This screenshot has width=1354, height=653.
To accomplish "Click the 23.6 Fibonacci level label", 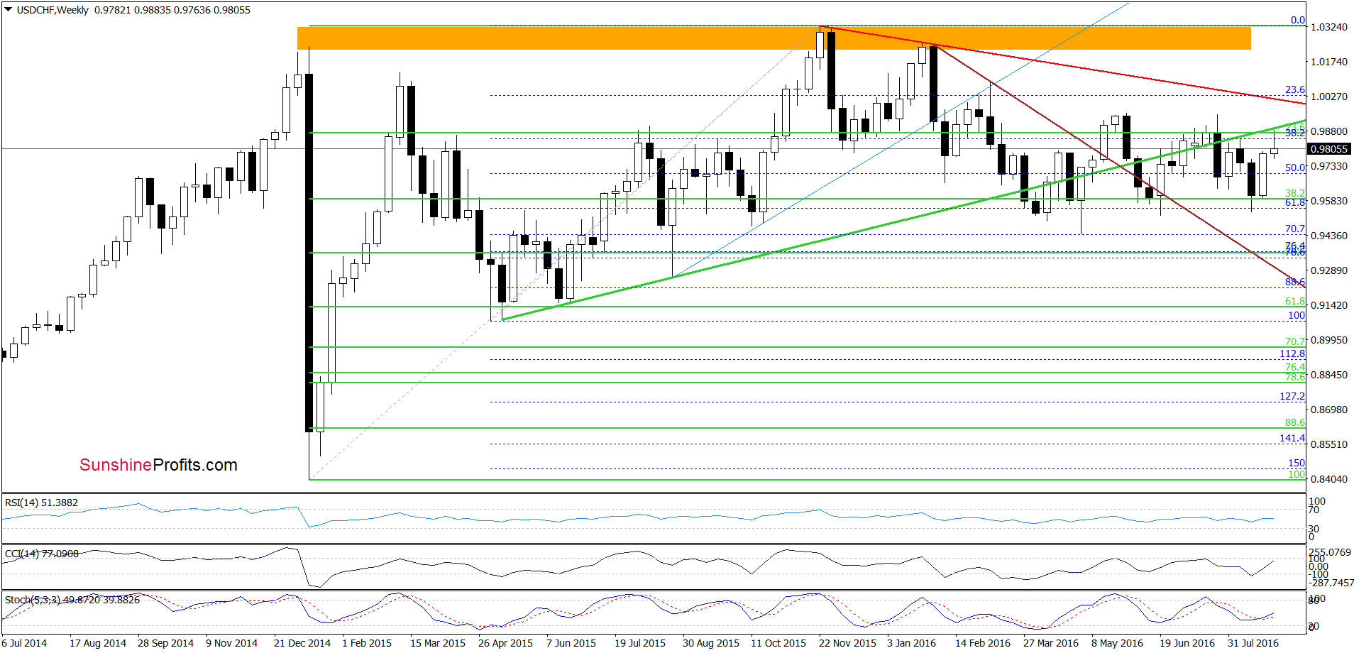I will pyautogui.click(x=1294, y=89).
